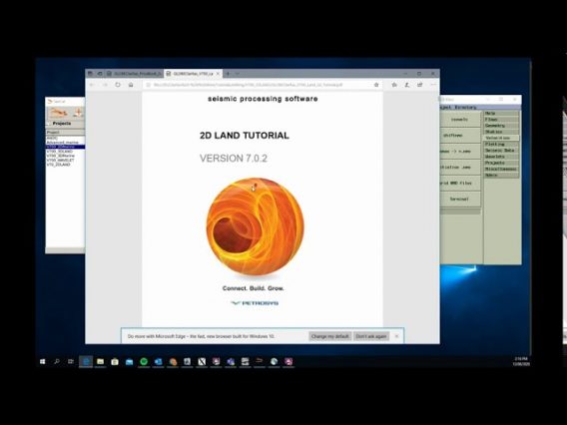Click the set tabs aside icon
The height and width of the screenshot is (425, 567).
click(100, 74)
